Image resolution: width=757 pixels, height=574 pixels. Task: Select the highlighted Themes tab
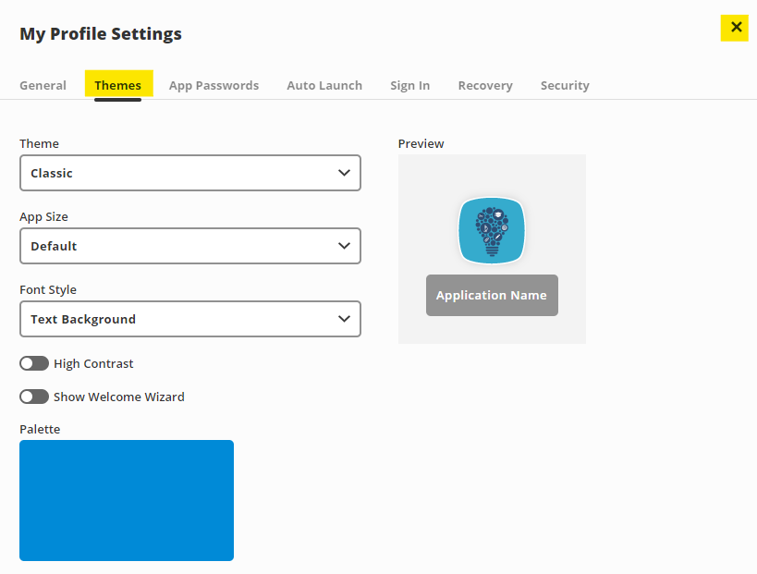118,85
